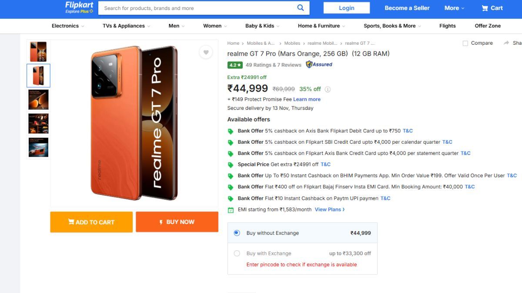
Task: Open T&C for Axis Bank Credit Card offer
Action: [465, 153]
